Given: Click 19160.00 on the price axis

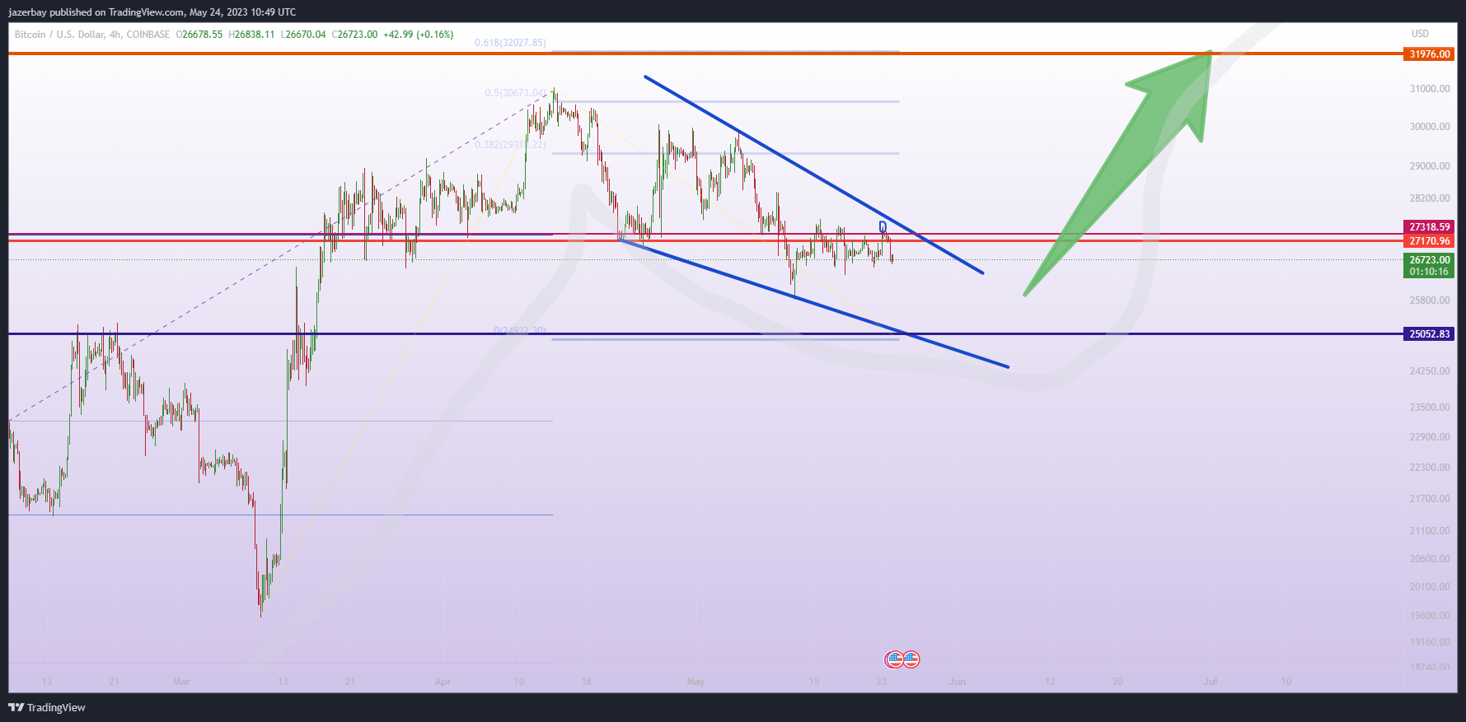Looking at the screenshot, I should [1430, 642].
